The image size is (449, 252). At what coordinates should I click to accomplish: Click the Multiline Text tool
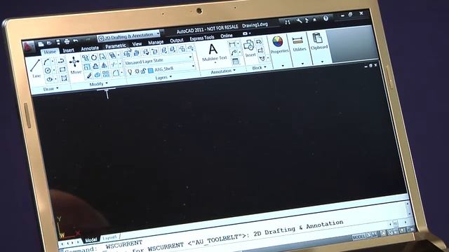(x=214, y=52)
